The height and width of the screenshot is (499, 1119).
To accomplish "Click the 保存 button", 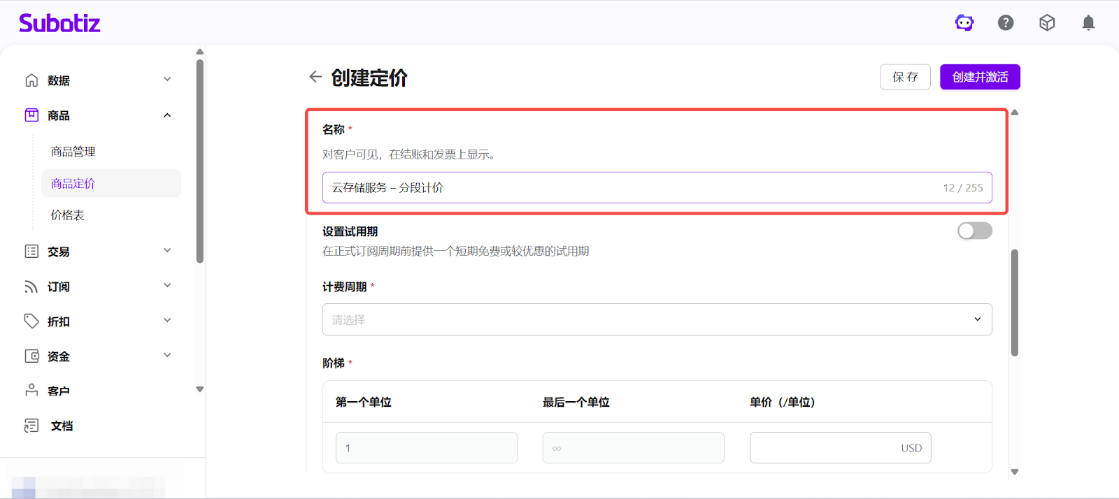I will [905, 77].
